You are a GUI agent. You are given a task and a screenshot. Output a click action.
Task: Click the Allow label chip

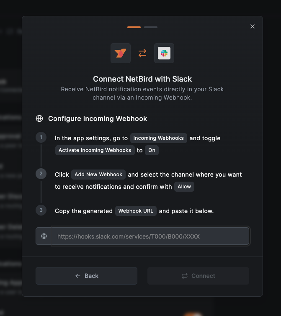pyautogui.click(x=184, y=187)
